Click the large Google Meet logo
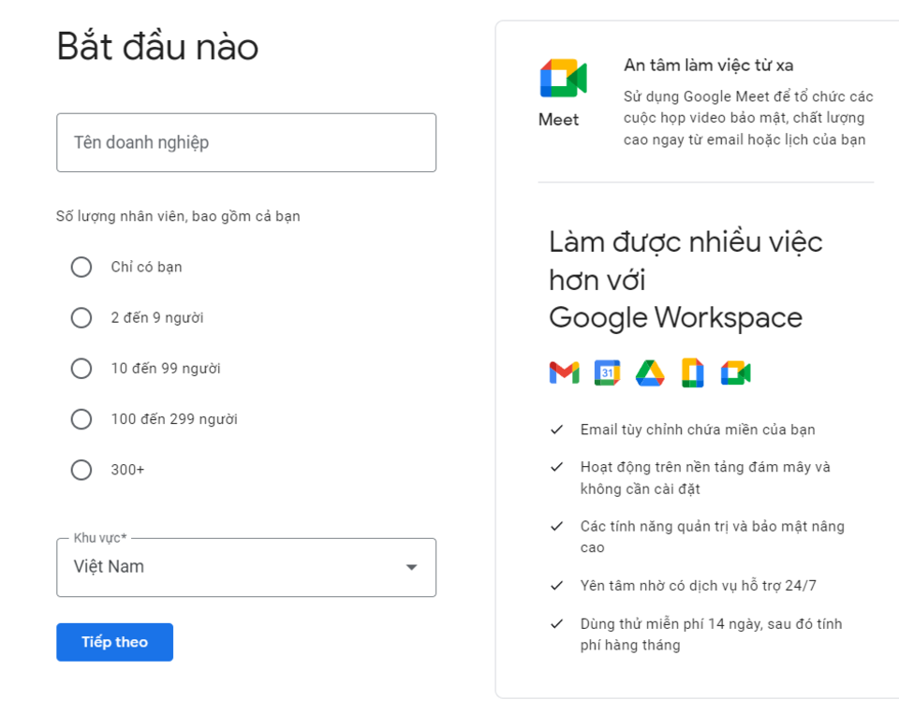 pos(563,79)
